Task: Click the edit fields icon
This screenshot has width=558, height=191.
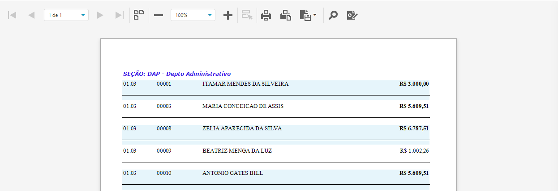Action: (x=352, y=15)
